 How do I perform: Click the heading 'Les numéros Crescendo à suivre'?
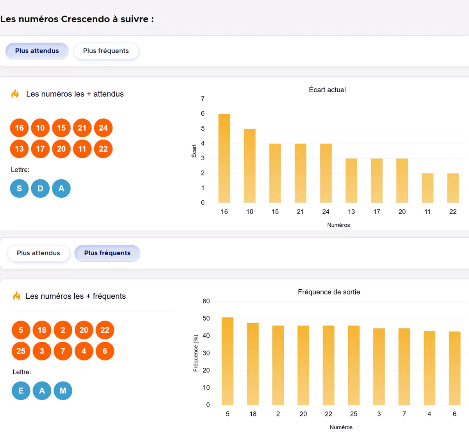click(77, 19)
